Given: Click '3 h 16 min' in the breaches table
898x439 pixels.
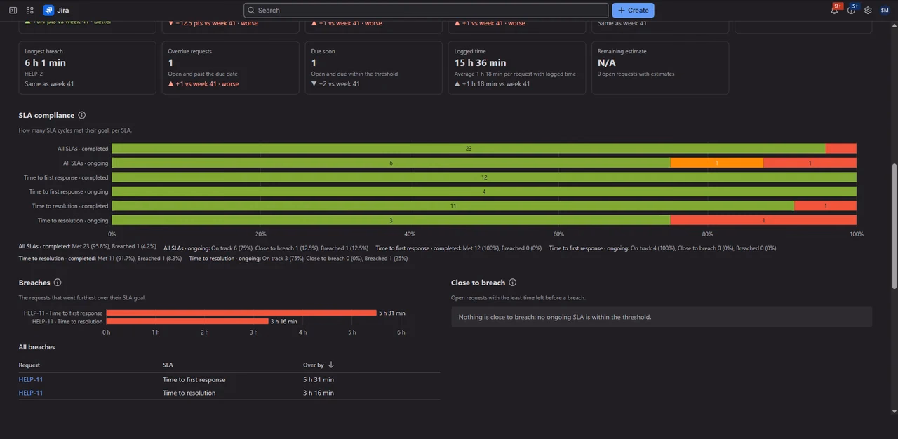Looking at the screenshot, I should click(319, 393).
